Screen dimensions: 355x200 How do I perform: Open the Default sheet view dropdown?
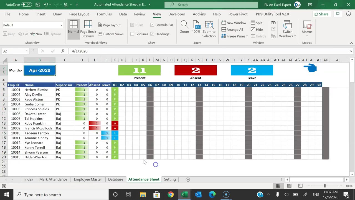(x=32, y=25)
